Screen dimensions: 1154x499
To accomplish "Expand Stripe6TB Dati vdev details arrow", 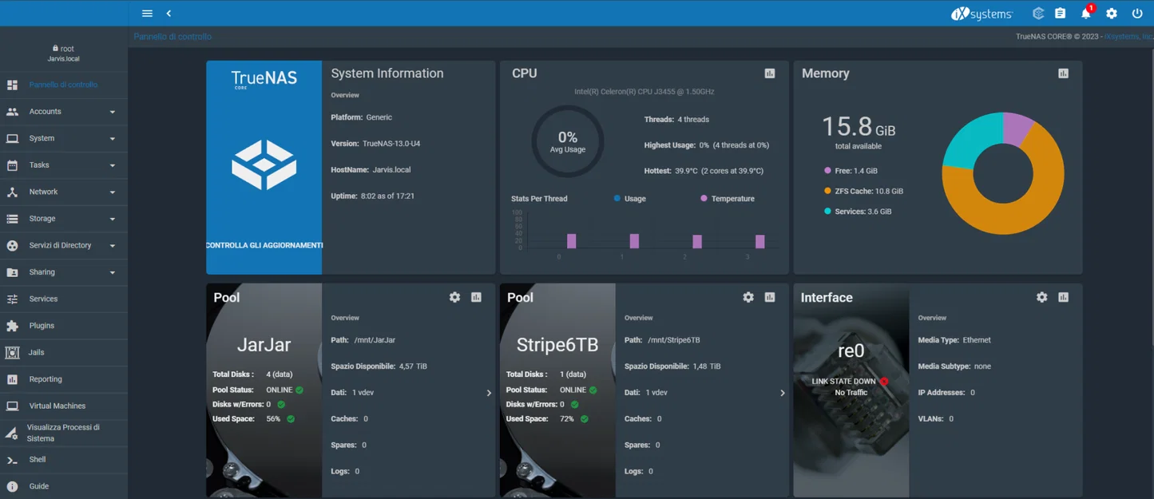I will (x=782, y=393).
